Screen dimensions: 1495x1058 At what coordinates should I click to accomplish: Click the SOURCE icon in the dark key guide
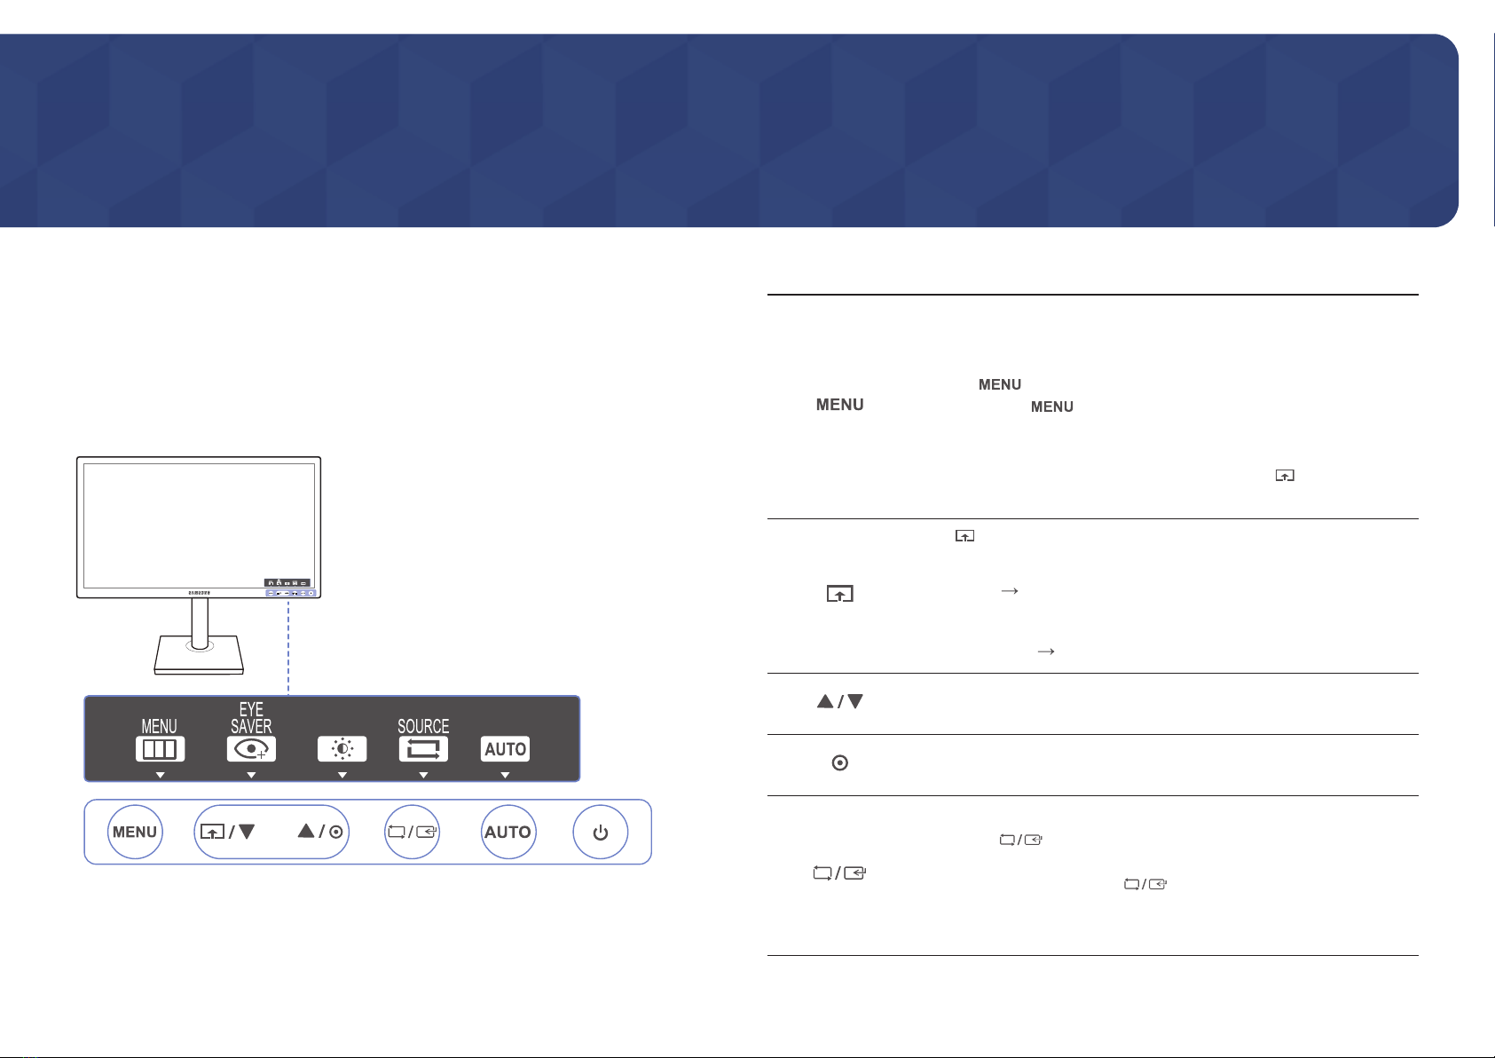tap(423, 749)
